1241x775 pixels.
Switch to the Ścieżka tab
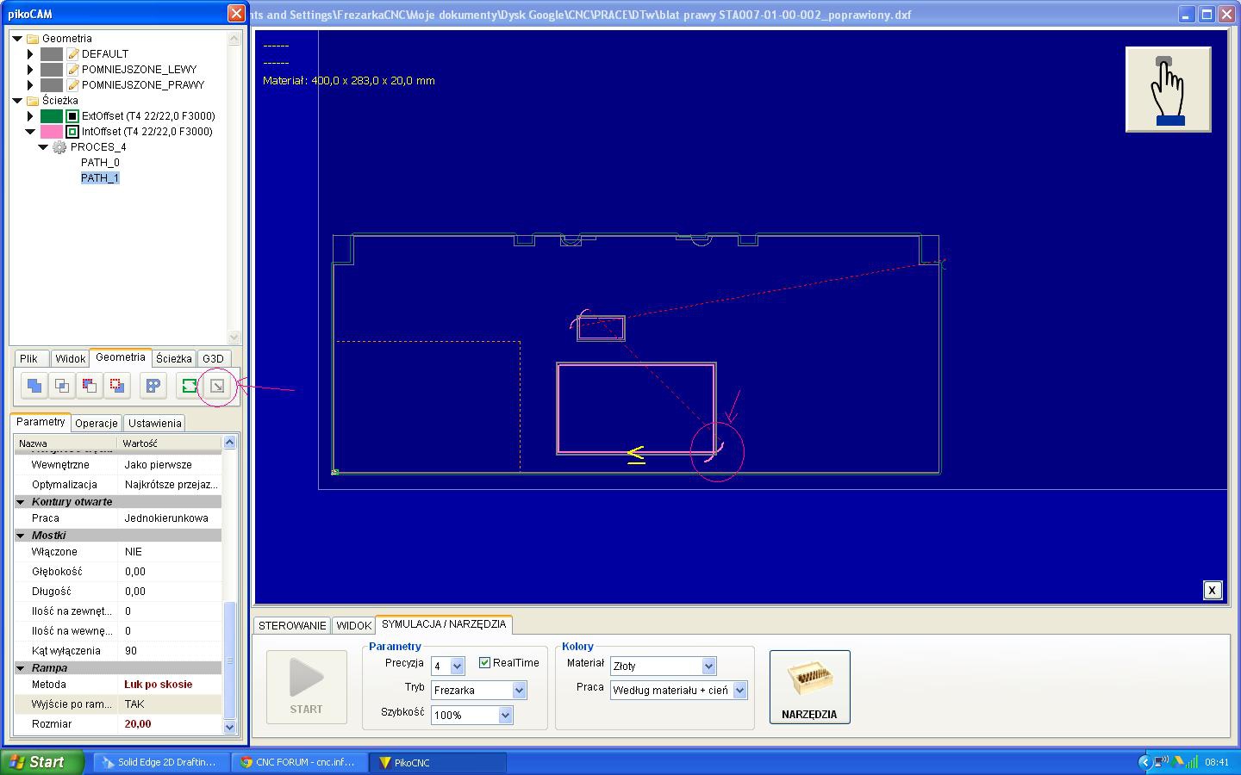pyautogui.click(x=174, y=359)
